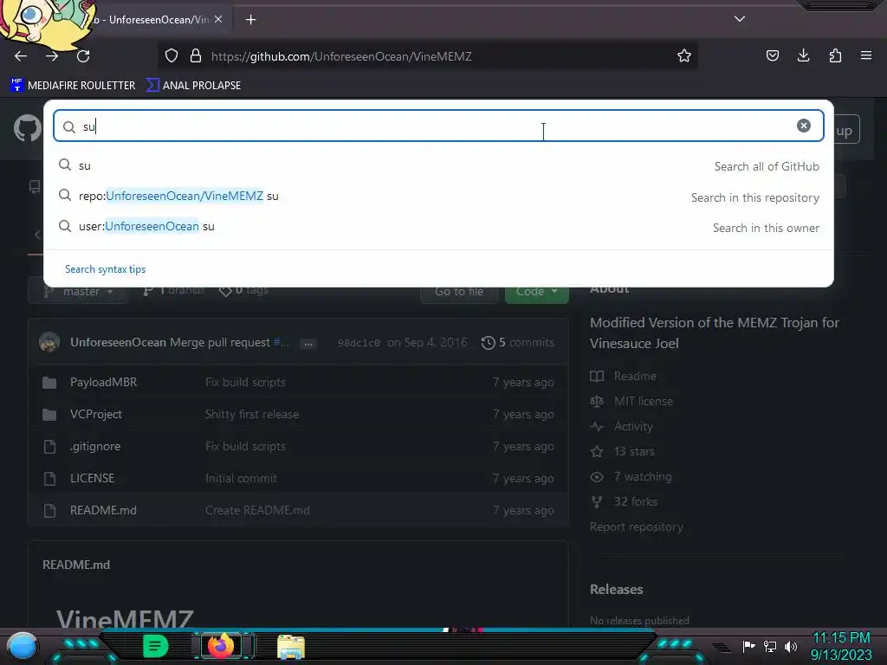Open the .gitignore file

point(95,446)
